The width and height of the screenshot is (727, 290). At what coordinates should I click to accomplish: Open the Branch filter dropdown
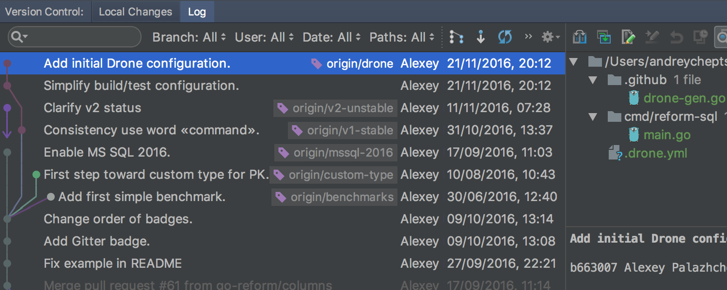coord(189,37)
